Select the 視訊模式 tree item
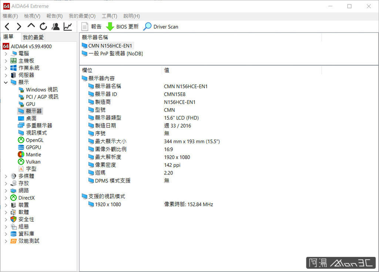 36,133
